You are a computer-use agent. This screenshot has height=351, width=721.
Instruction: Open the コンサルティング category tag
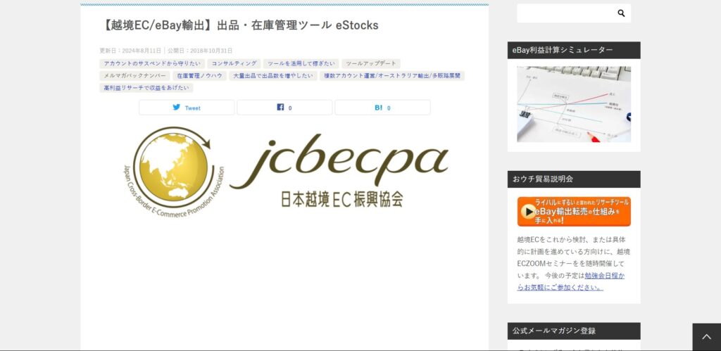coord(234,64)
